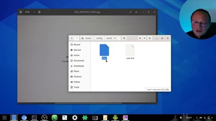The image size is (216, 121).
Task: Close the file manager window
Action: point(168,38)
